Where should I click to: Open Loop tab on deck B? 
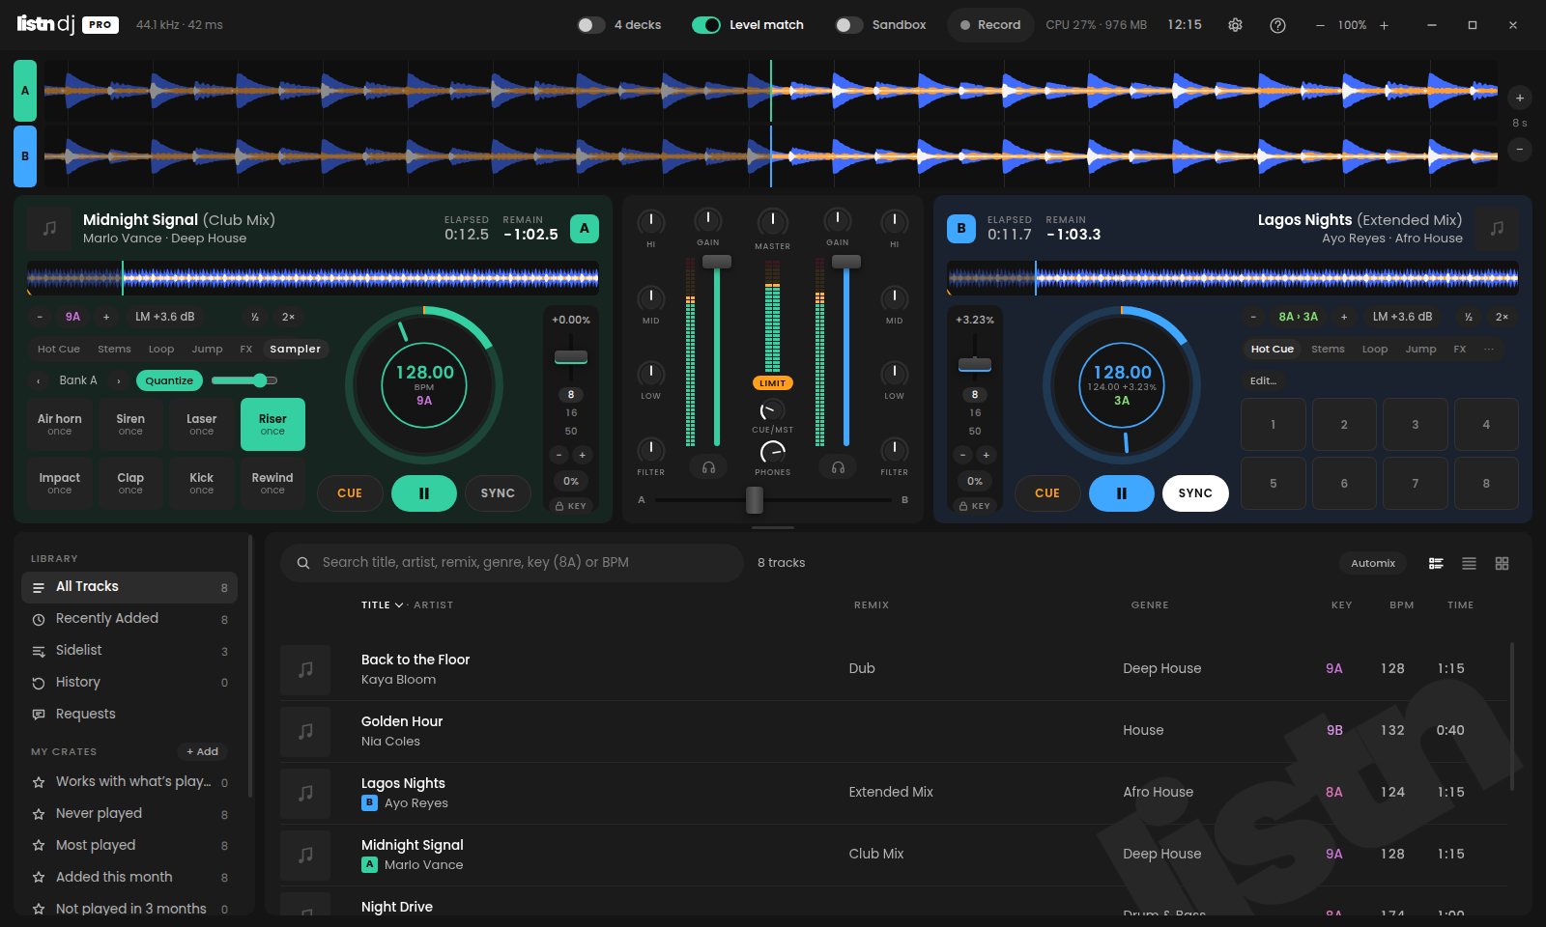pyautogui.click(x=1375, y=349)
